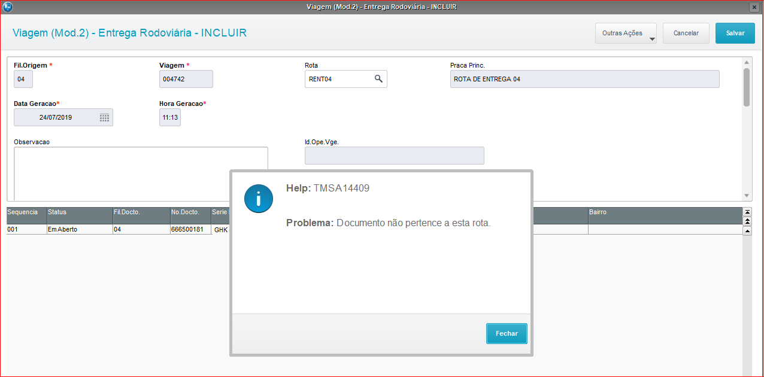Image resolution: width=764 pixels, height=377 pixels.
Task: Click the form vertical scrollbar thumb
Action: coord(747,87)
